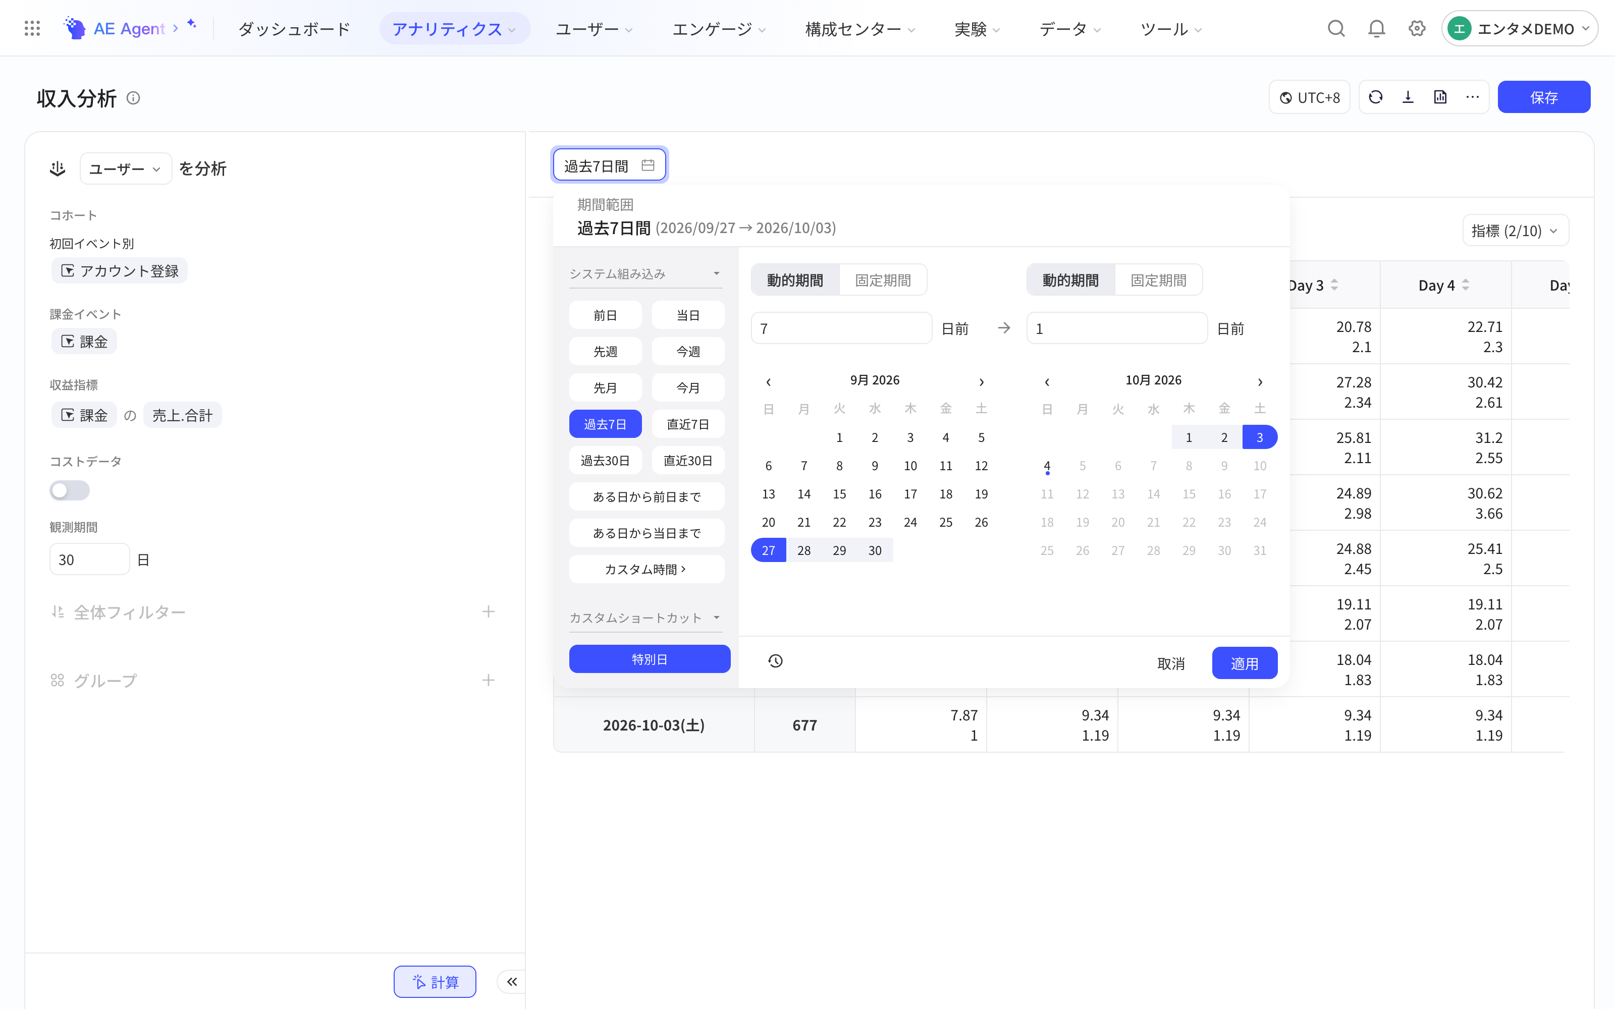Refresh the report with the reload icon
The image size is (1615, 1009).
1375,97
